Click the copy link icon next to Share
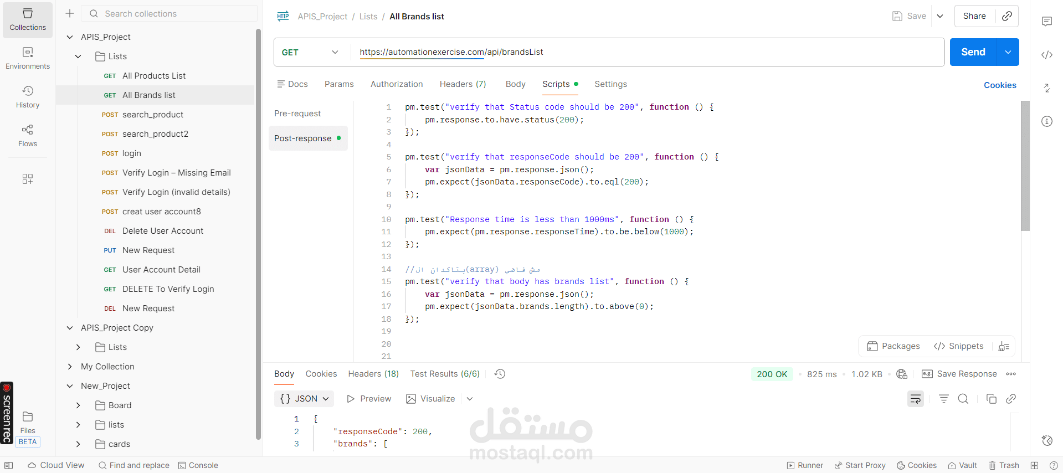This screenshot has width=1063, height=473. coord(1007,16)
